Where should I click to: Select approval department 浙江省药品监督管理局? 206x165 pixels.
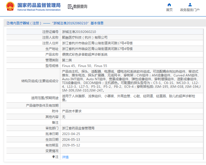(x=78, y=128)
